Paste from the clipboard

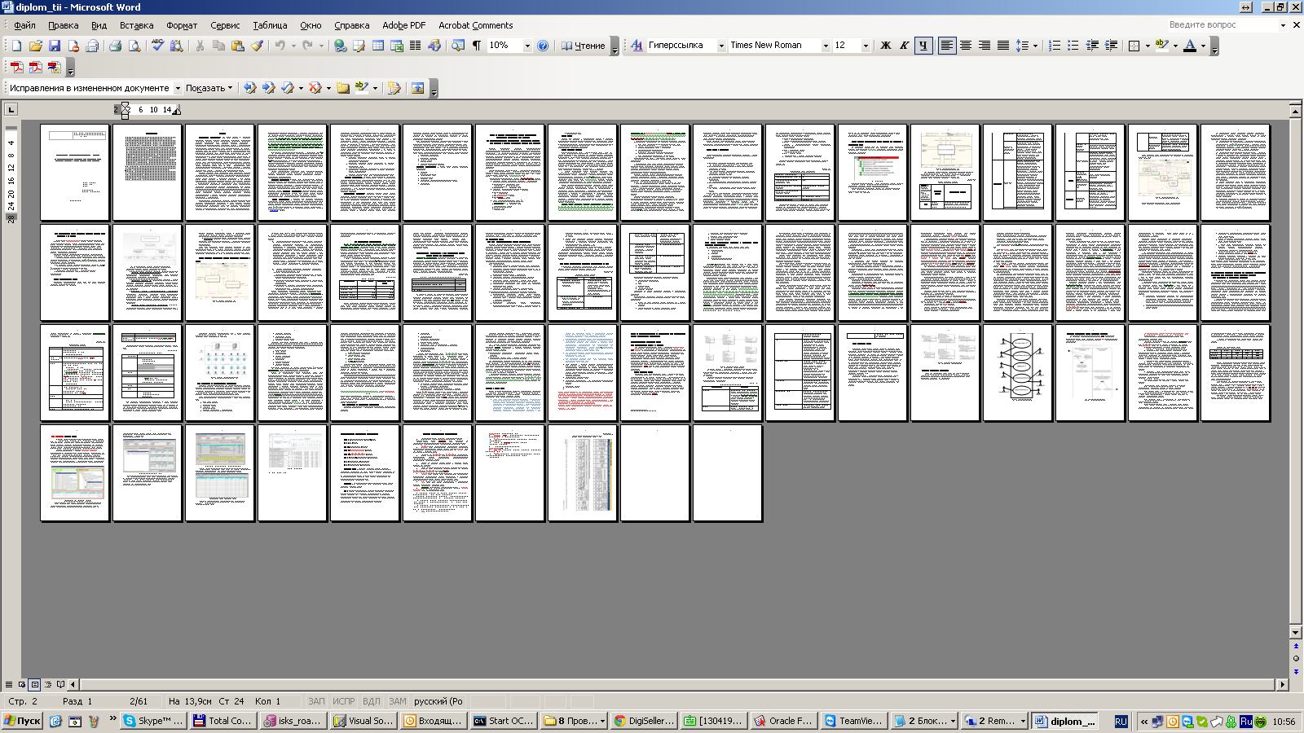tap(237, 46)
